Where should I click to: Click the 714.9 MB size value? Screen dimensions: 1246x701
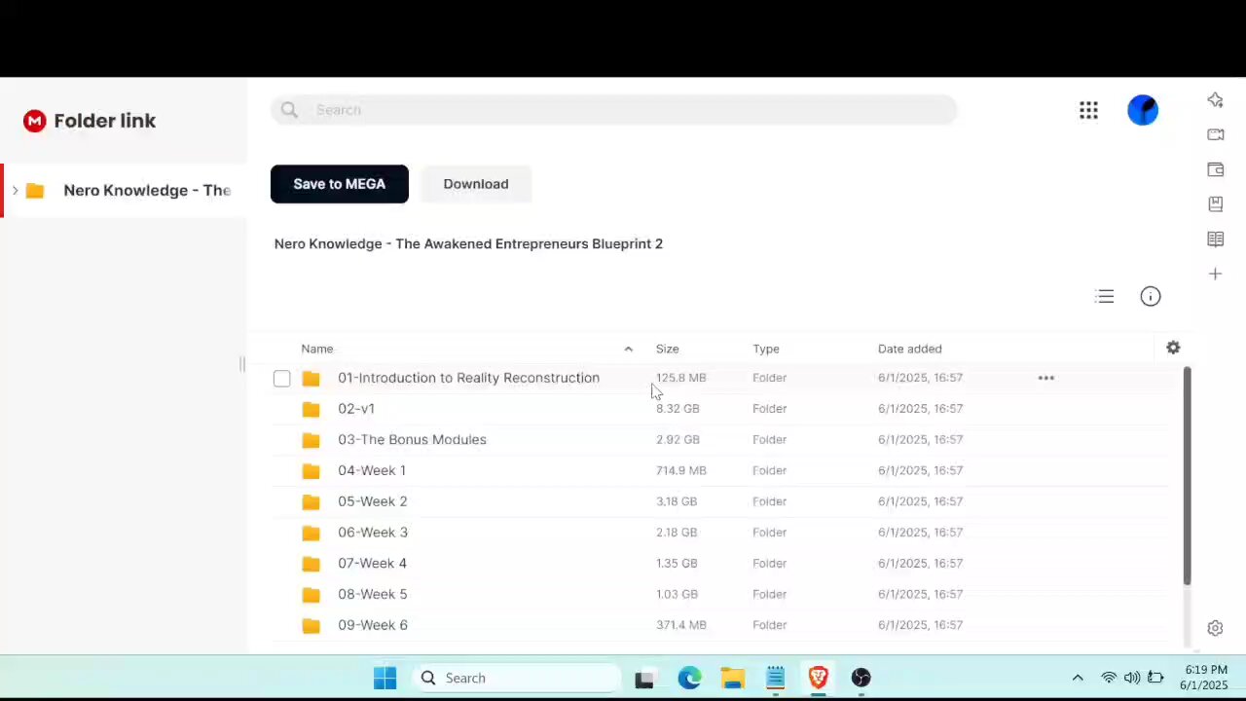(680, 470)
